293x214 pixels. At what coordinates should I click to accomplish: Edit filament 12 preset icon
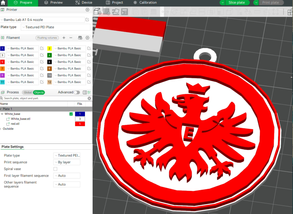click(x=89, y=82)
